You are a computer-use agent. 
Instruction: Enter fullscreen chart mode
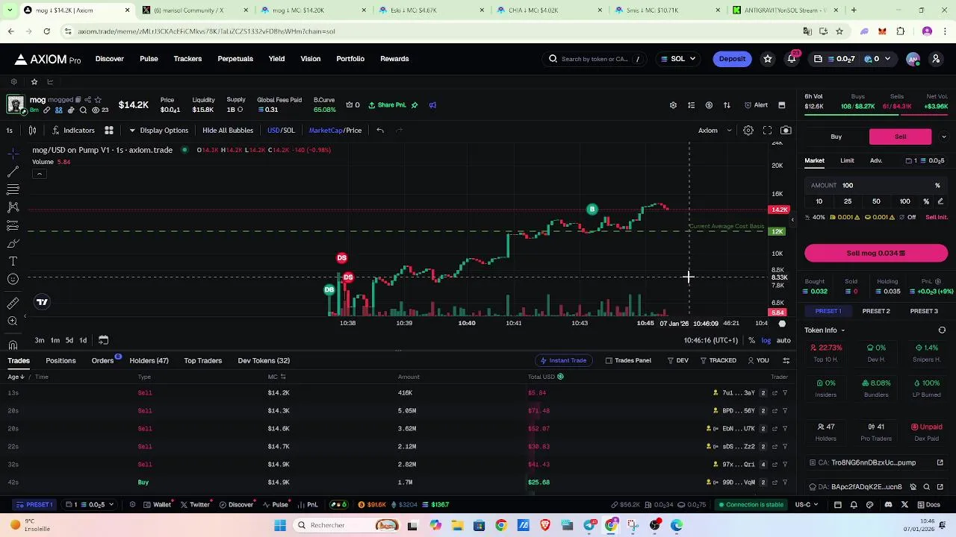[767, 131]
